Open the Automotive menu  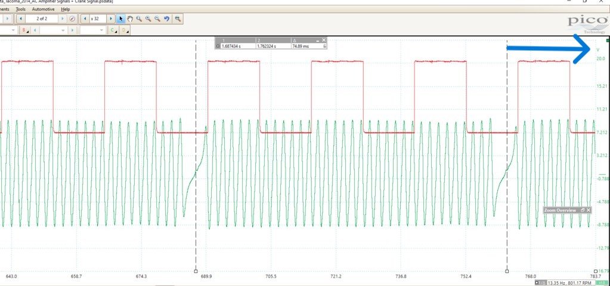click(43, 9)
